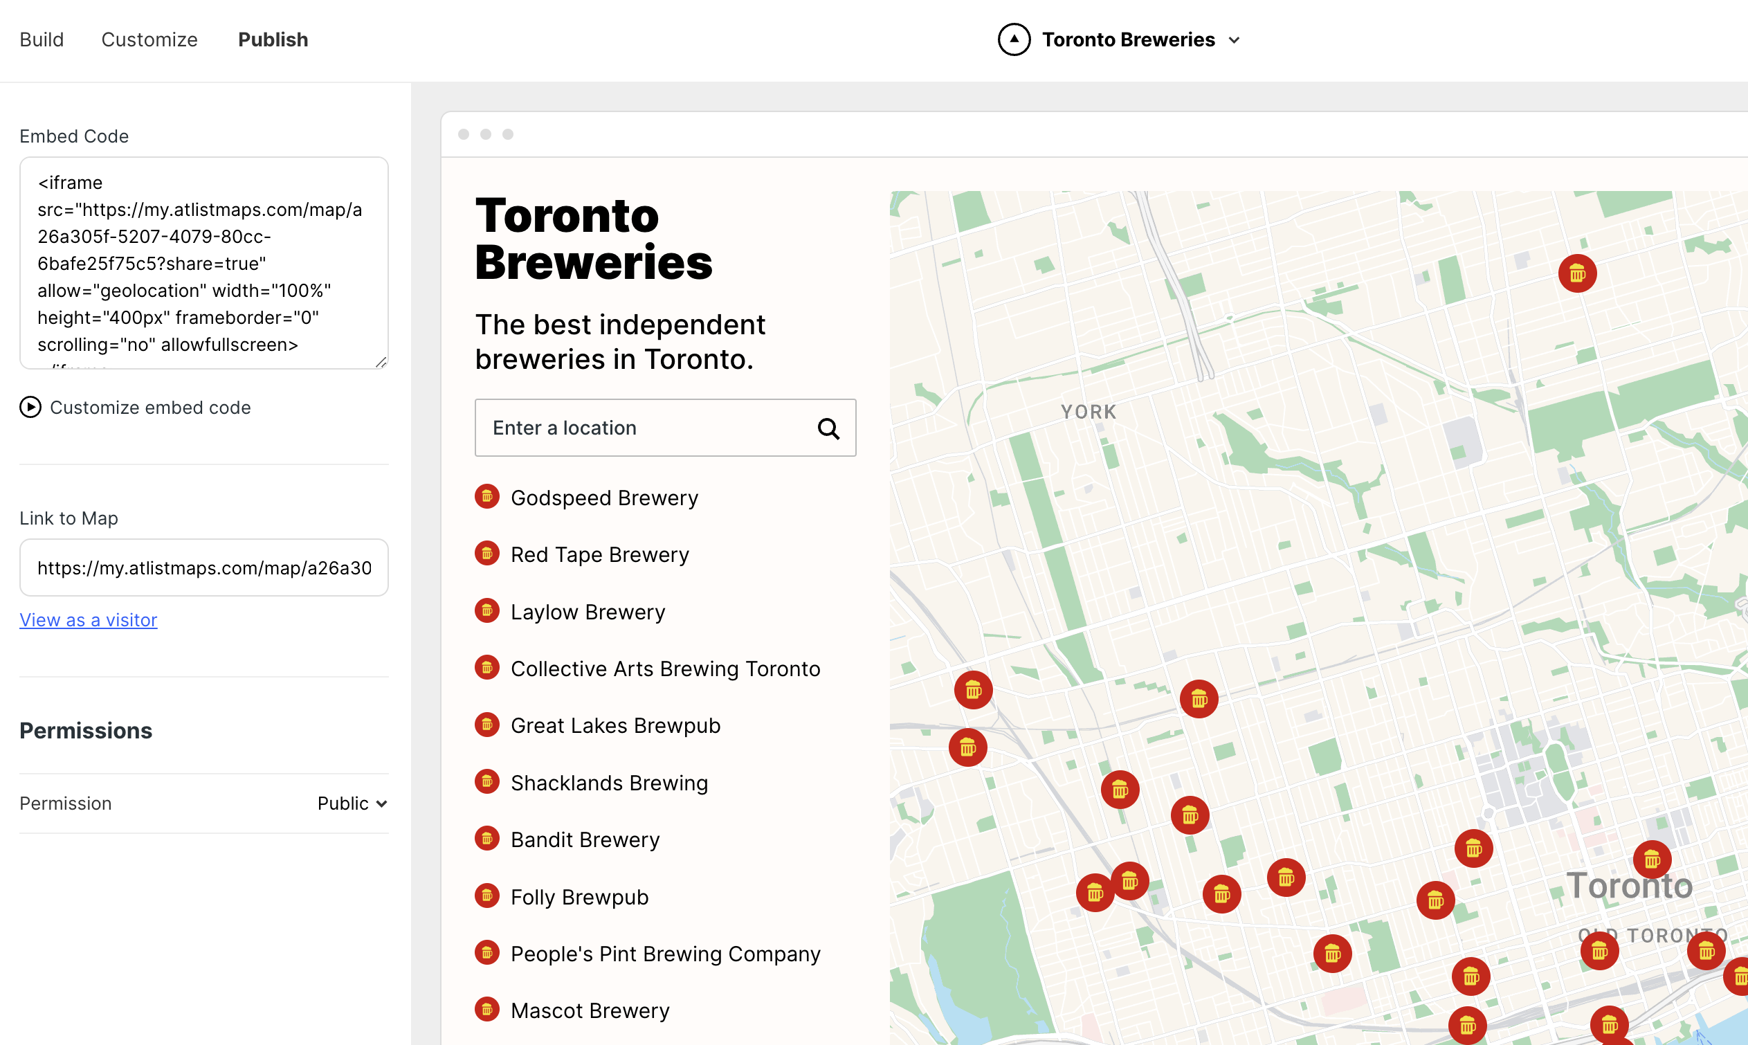Viewport: 1748px width, 1045px height.
Task: Open the Toronto Breweries map dropdown
Action: (1140, 39)
